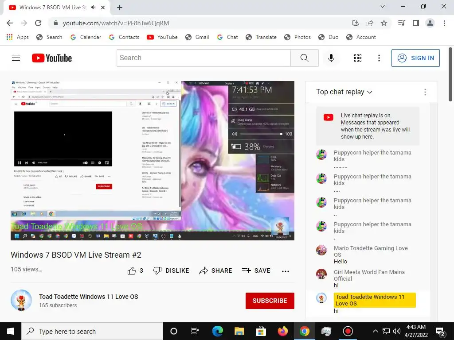Show hidden tray icons chevron
Viewport: 454px width, 340px height.
tap(375, 331)
